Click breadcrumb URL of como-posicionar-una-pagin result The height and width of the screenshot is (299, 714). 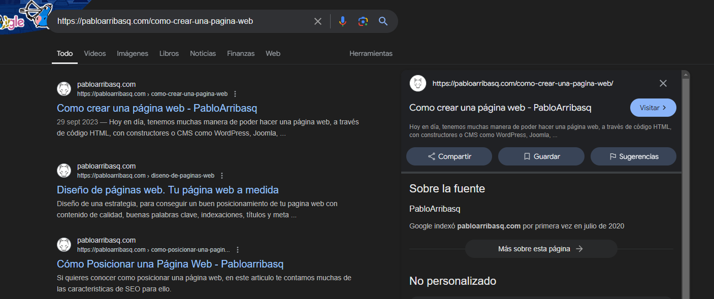pos(153,250)
